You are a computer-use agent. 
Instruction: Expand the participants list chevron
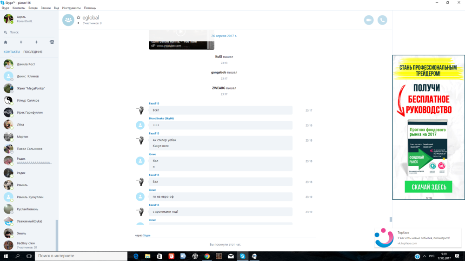pos(79,23)
